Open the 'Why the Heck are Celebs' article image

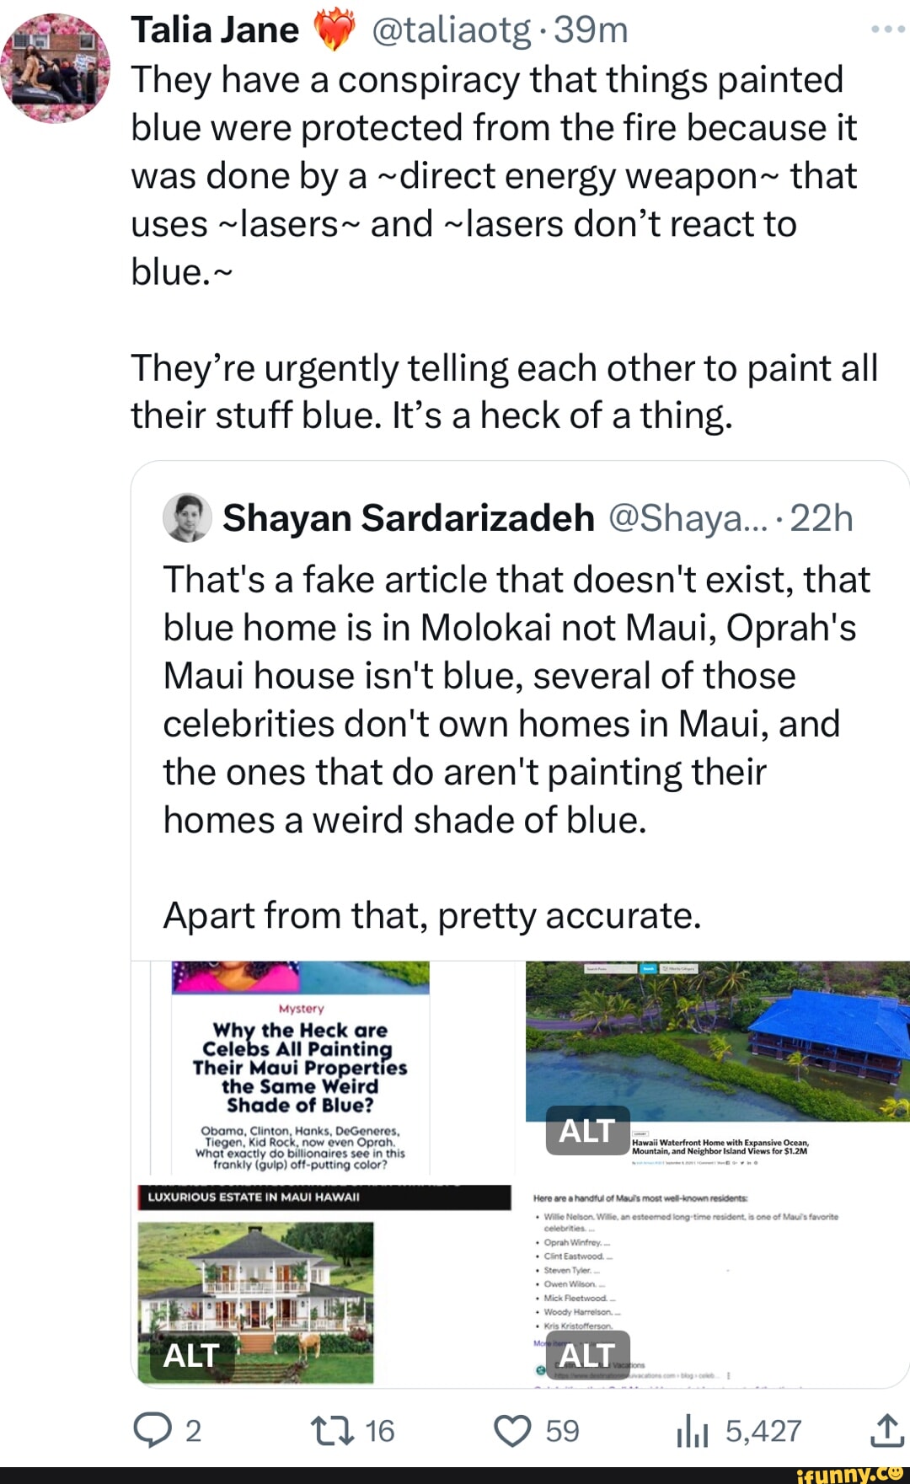301,1069
